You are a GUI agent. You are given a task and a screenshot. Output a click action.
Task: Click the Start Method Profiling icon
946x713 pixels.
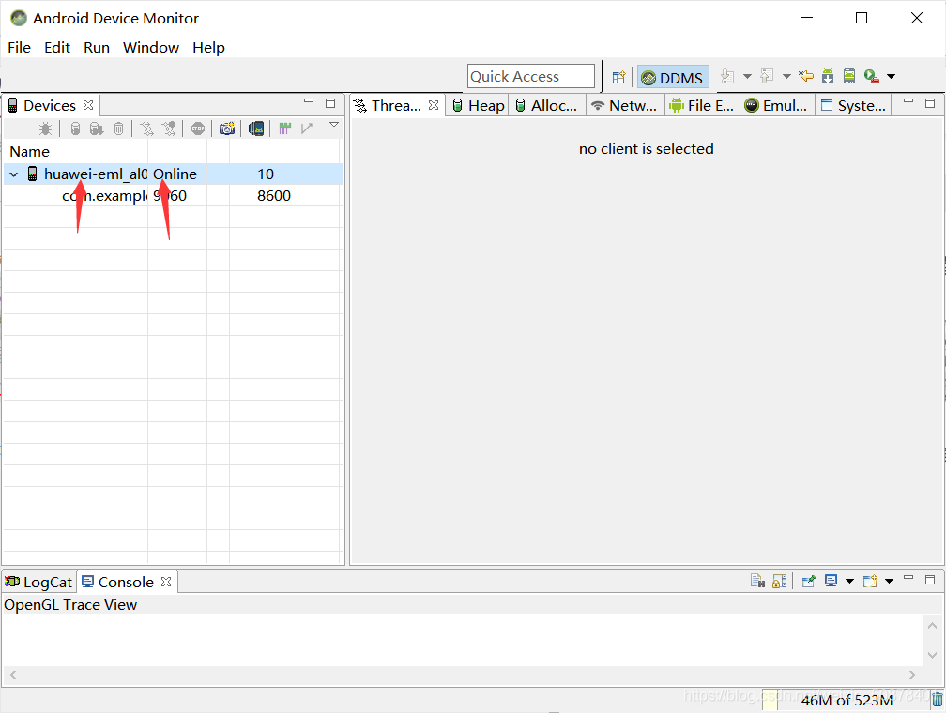(x=170, y=129)
